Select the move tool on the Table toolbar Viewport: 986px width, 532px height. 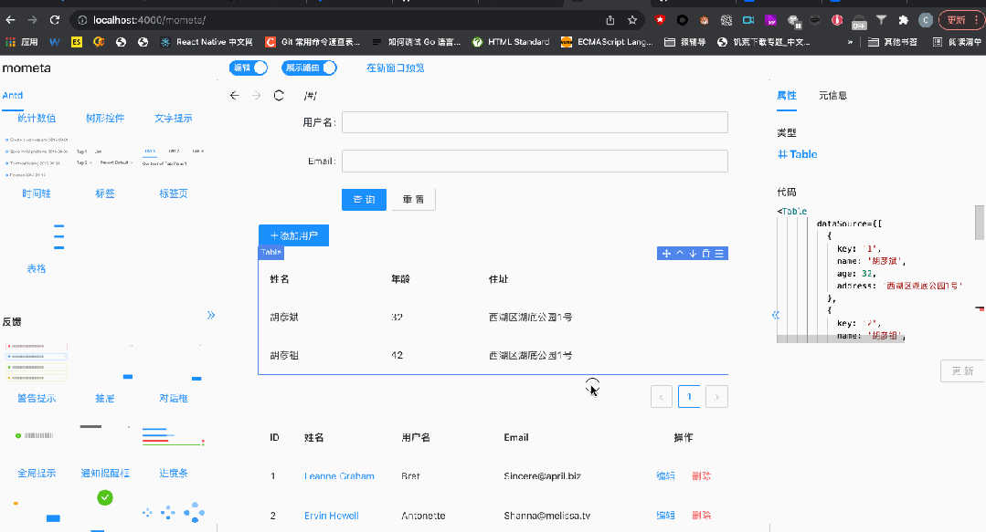point(666,253)
